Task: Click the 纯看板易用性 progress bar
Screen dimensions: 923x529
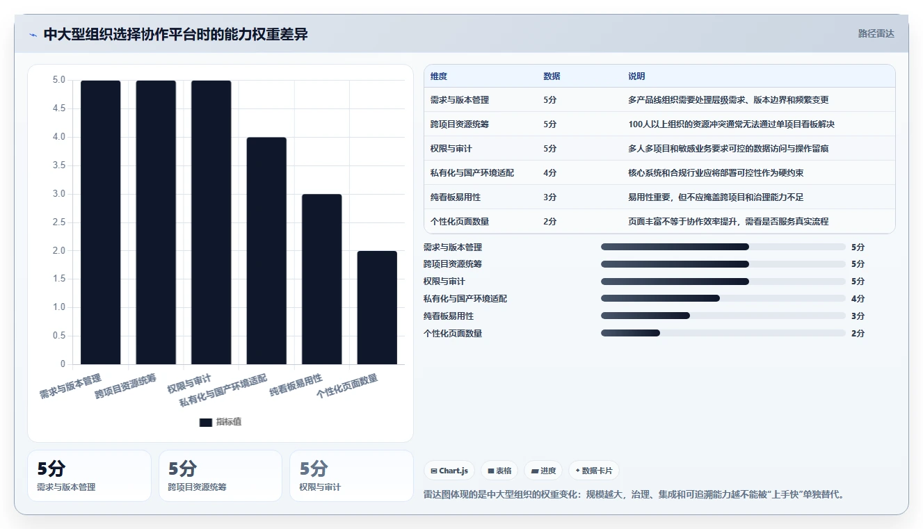Action: pos(723,316)
